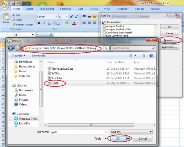This screenshot has width=184, height=147.
Task: Click Quick Print icon in Quick Access Toolbar
Action: click(x=18, y=3)
